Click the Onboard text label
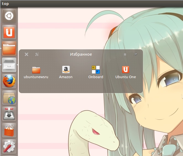183x156 pixels. pyautogui.click(x=96, y=77)
